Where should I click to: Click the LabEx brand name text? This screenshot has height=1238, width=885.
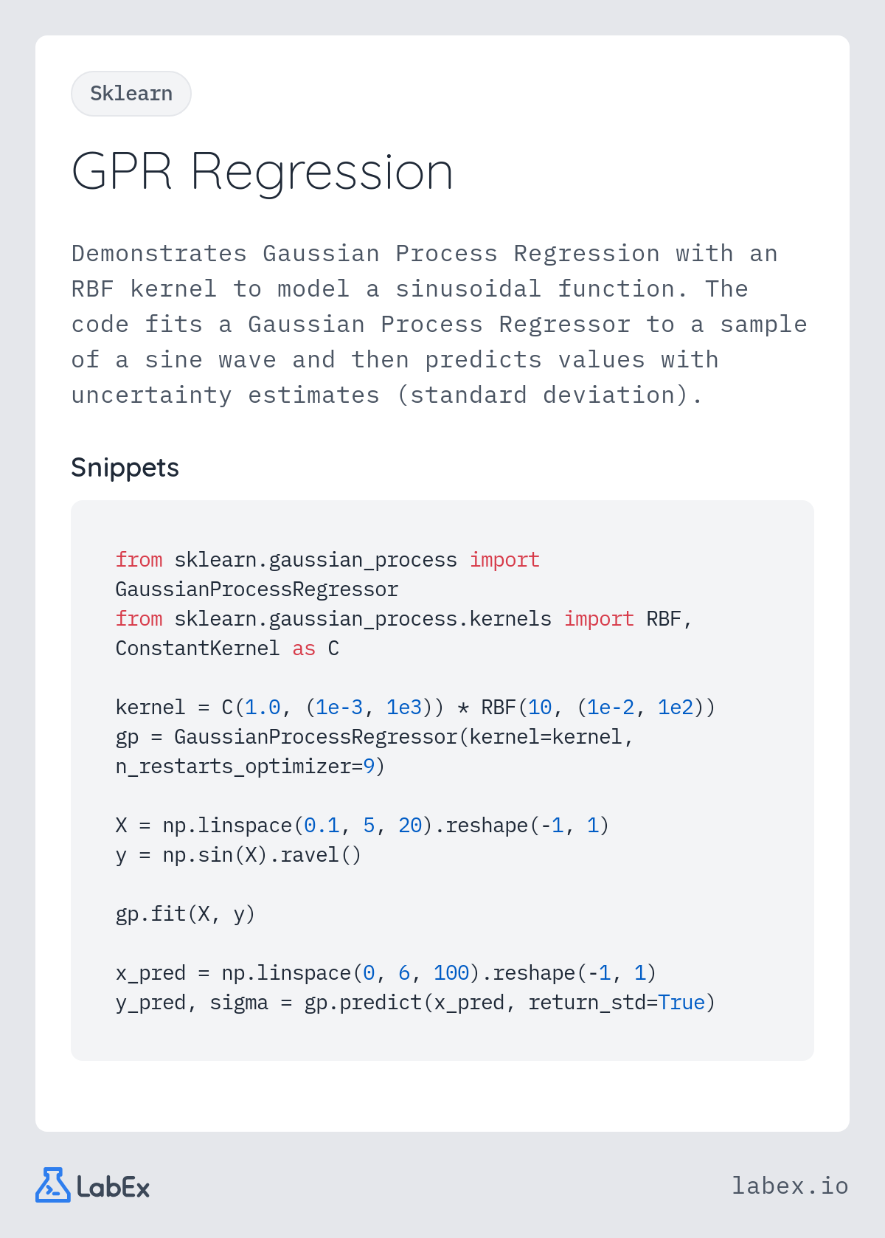(x=114, y=1186)
